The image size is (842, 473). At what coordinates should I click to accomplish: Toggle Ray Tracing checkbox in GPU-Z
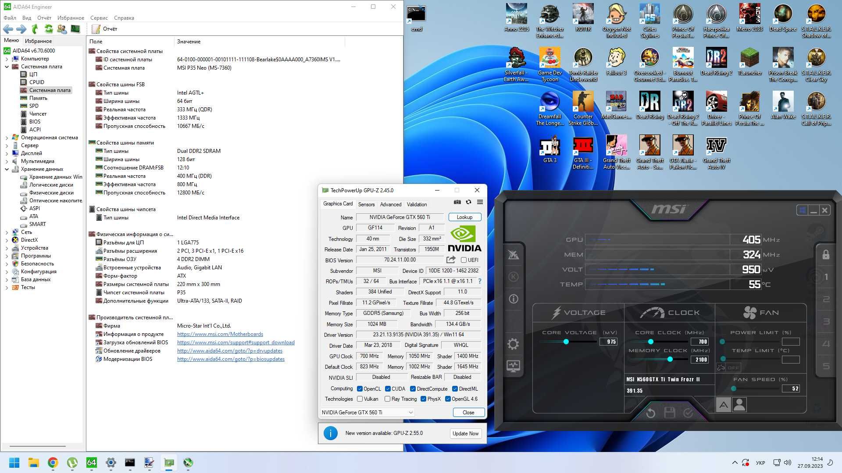click(387, 399)
